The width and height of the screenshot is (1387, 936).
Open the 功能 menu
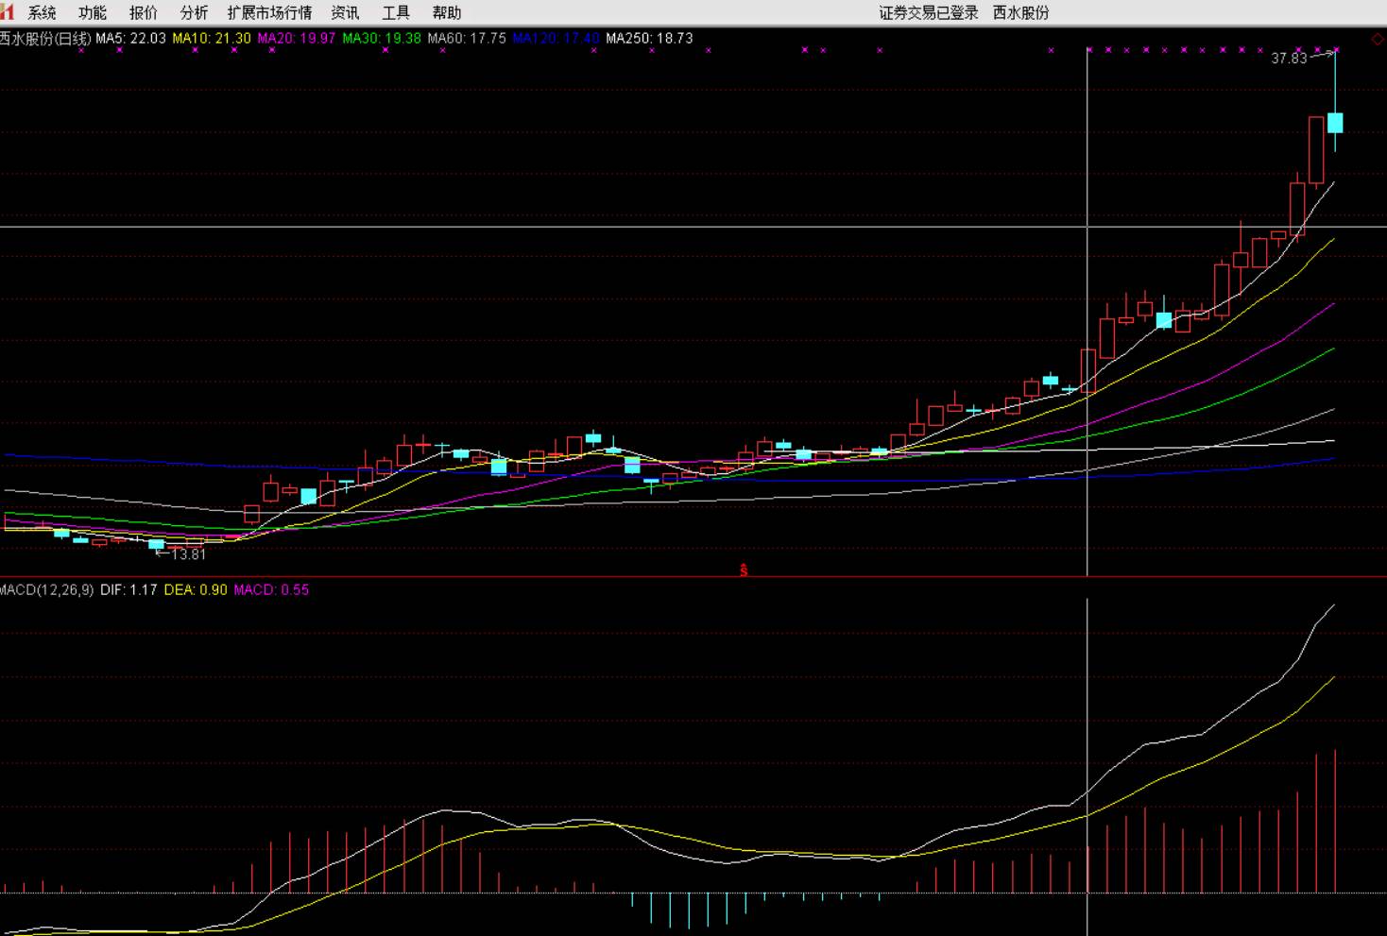click(x=93, y=12)
